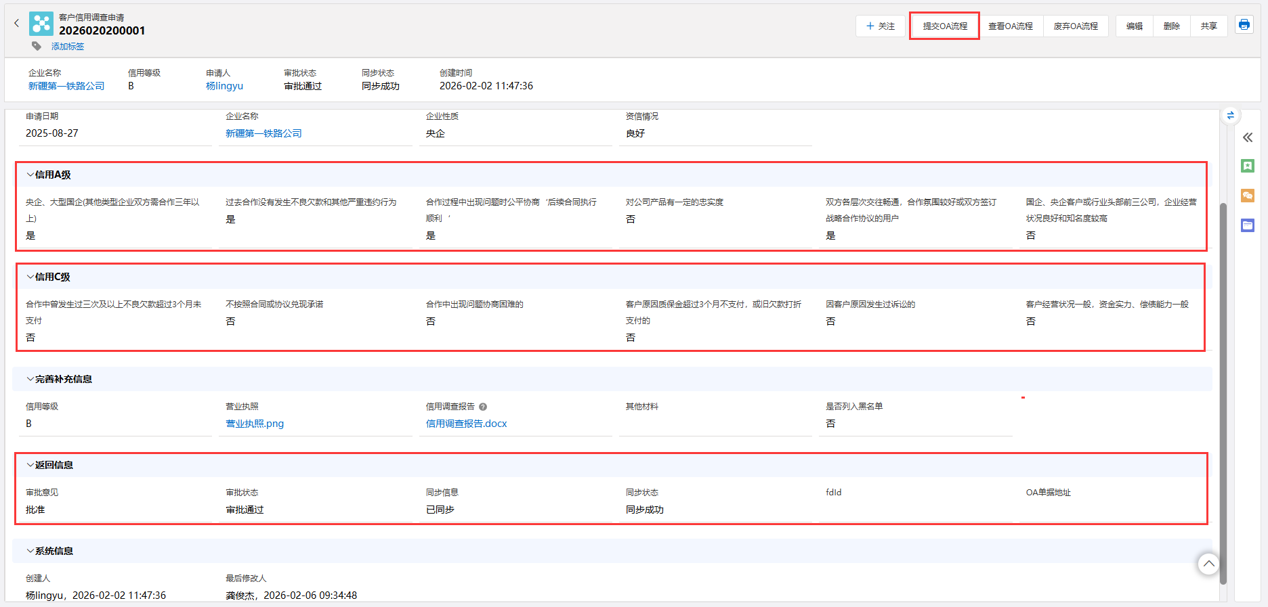Screen dimensions: 1268x607
Task: Collapse the 信用C级 section
Action: pos(30,277)
